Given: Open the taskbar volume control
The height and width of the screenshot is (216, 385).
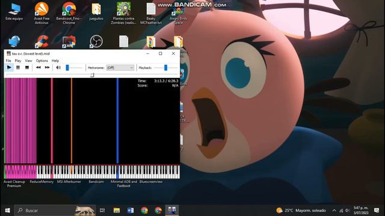Looking at the screenshot, I should pos(347,211).
